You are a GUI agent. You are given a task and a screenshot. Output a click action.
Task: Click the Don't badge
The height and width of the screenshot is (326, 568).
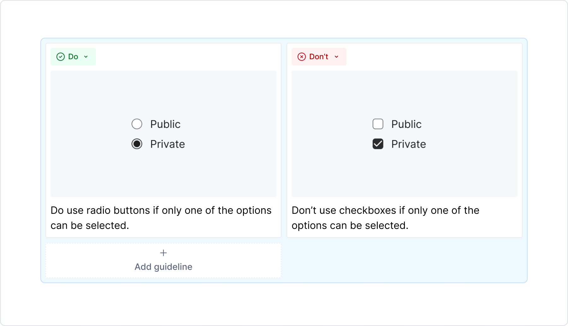point(319,57)
